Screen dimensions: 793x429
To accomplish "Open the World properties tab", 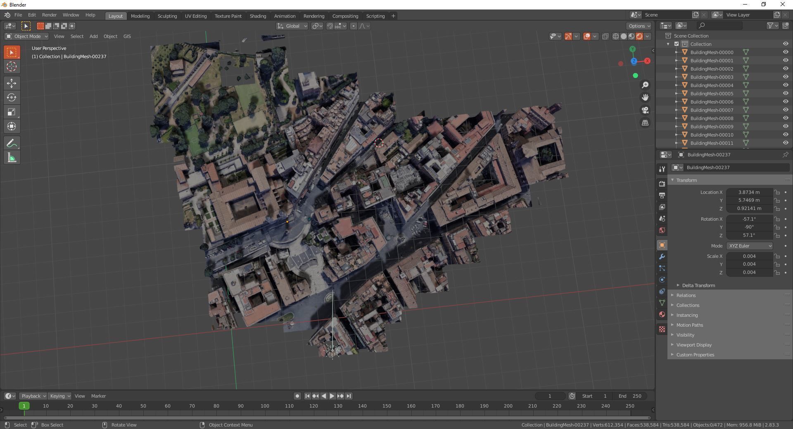I will pyautogui.click(x=662, y=230).
